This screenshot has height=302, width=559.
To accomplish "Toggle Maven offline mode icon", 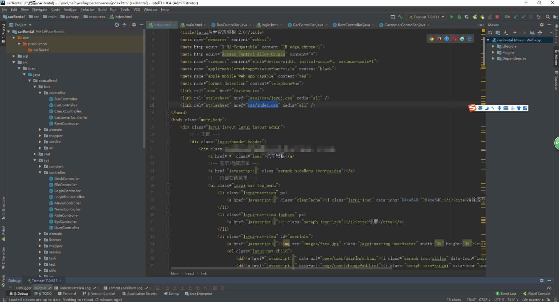I will [x=540, y=33].
